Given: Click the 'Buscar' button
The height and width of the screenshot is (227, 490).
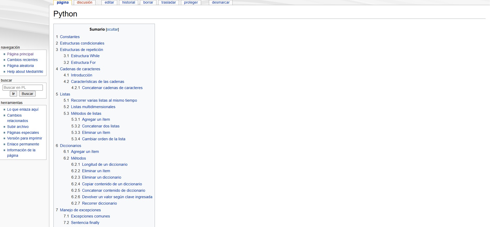Looking at the screenshot, I should click(x=27, y=94).
